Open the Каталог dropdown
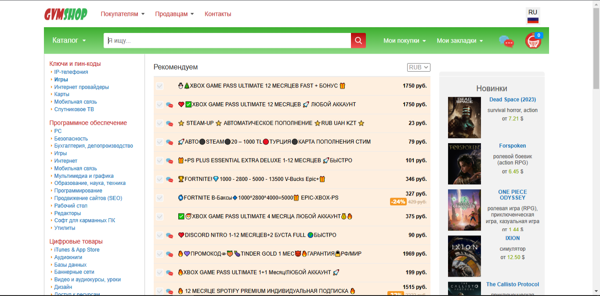Screen dimensions: 600x296 [x=69, y=40]
